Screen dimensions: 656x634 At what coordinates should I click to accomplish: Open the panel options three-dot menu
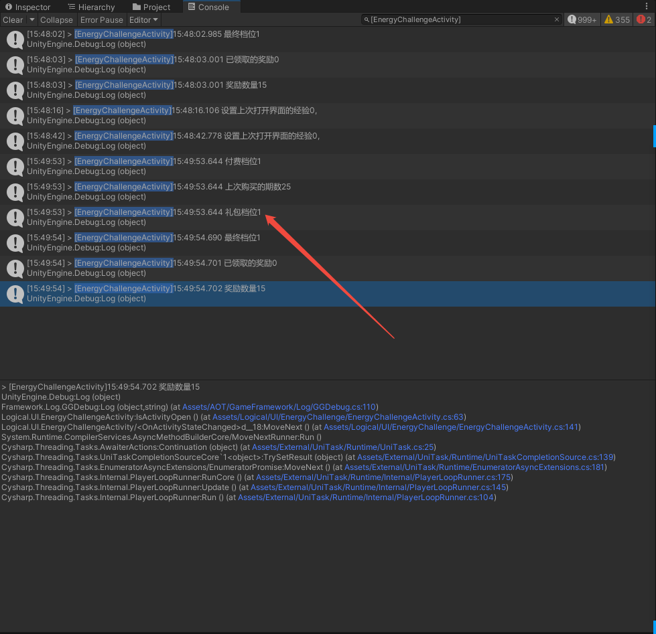pyautogui.click(x=646, y=7)
